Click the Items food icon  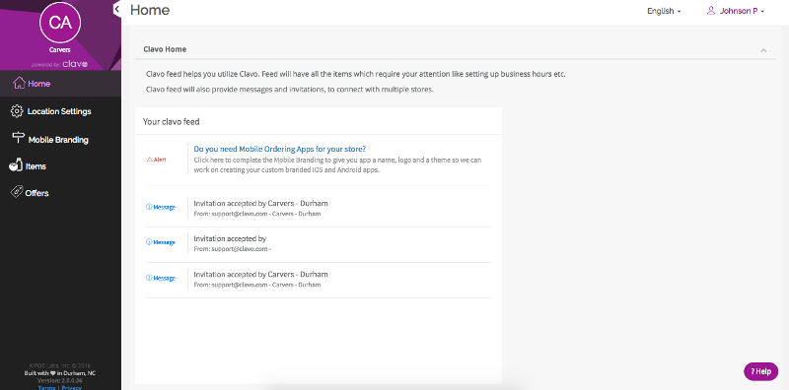pos(16,164)
